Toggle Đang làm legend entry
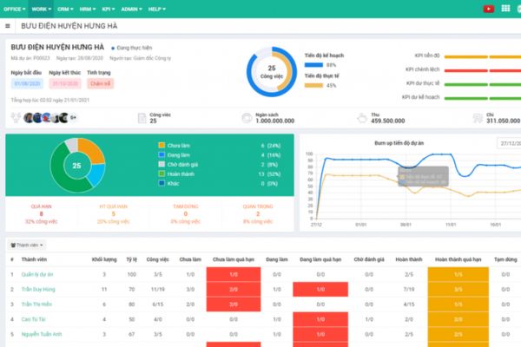This screenshot has width=521, height=347. tap(175, 155)
